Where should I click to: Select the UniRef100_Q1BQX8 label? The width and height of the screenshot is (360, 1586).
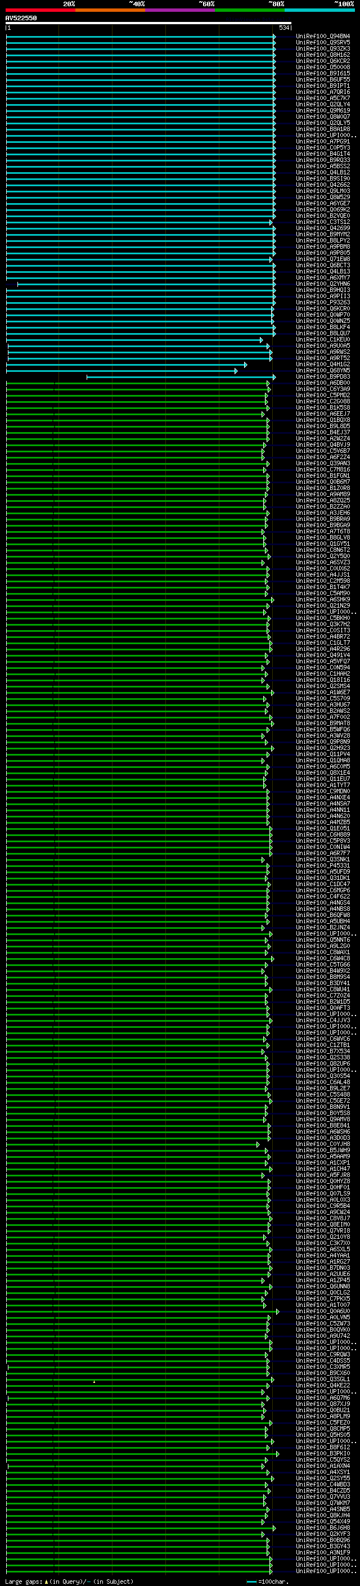(323, 420)
